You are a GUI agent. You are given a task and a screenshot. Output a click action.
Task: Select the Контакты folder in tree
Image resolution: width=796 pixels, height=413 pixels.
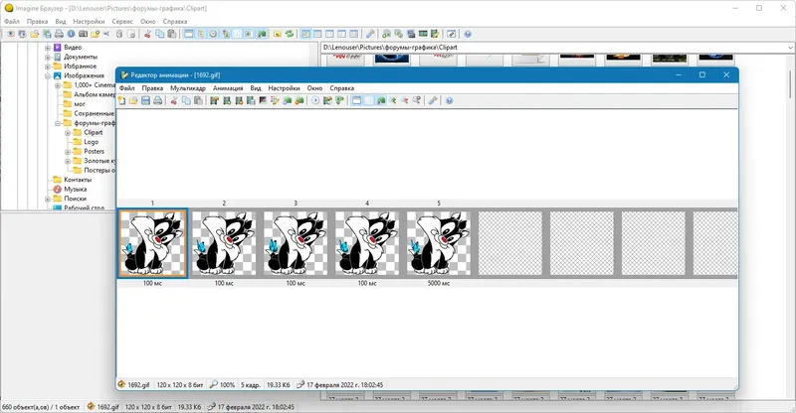coord(78,180)
